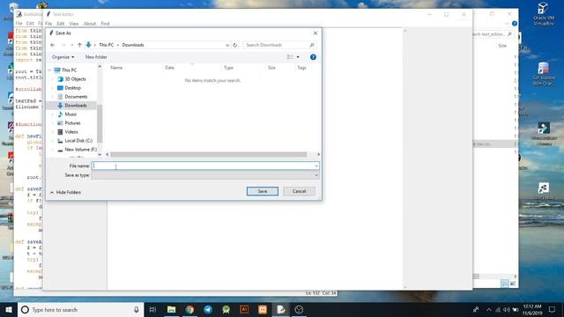Sort by Date column header

(169, 68)
